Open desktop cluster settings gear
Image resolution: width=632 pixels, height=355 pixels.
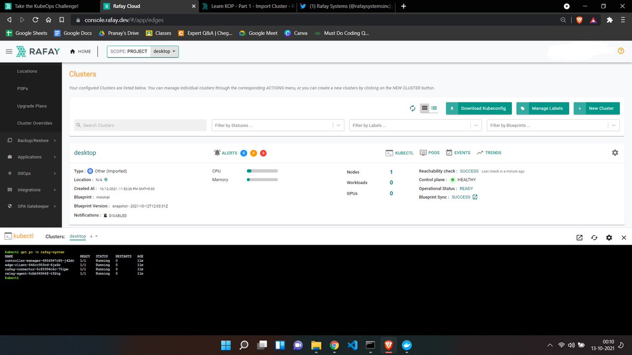click(x=615, y=153)
